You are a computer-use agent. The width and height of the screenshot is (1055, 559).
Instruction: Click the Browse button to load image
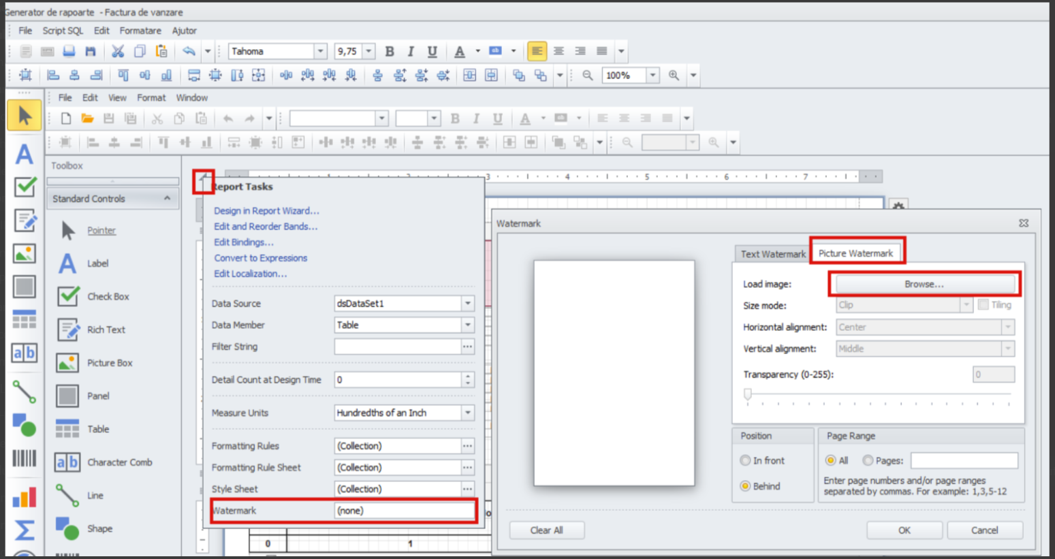click(924, 285)
